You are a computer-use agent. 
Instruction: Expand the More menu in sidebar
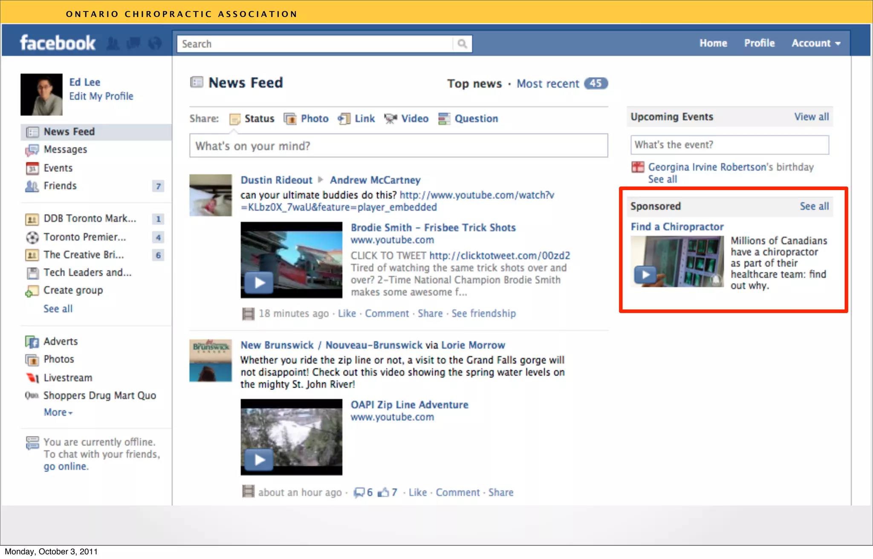click(58, 412)
